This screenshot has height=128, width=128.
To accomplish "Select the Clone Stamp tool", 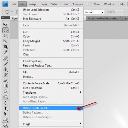I will tap(5, 69).
